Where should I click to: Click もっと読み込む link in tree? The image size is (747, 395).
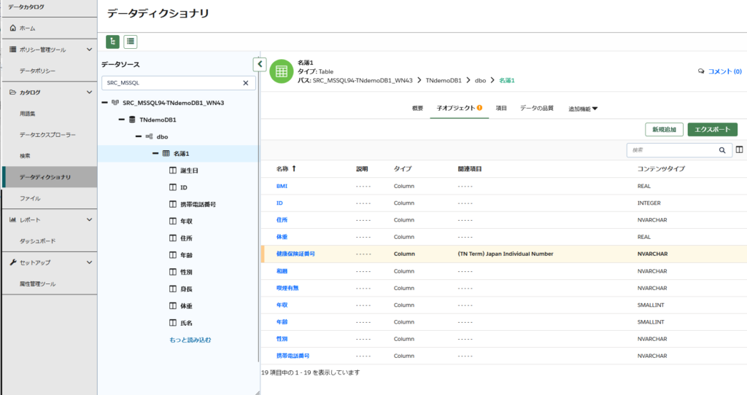190,340
